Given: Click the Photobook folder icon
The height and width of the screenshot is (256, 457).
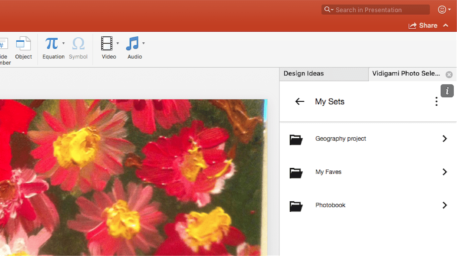Looking at the screenshot, I should pos(296,206).
